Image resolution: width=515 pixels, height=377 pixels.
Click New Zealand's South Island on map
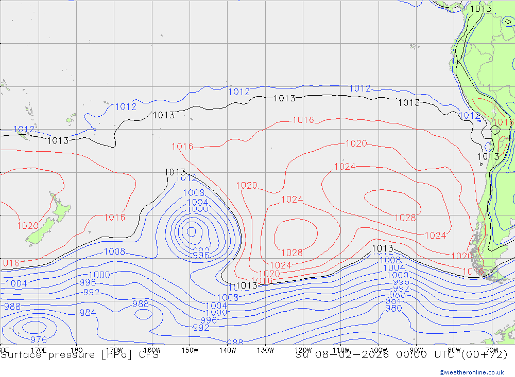(x=40, y=232)
